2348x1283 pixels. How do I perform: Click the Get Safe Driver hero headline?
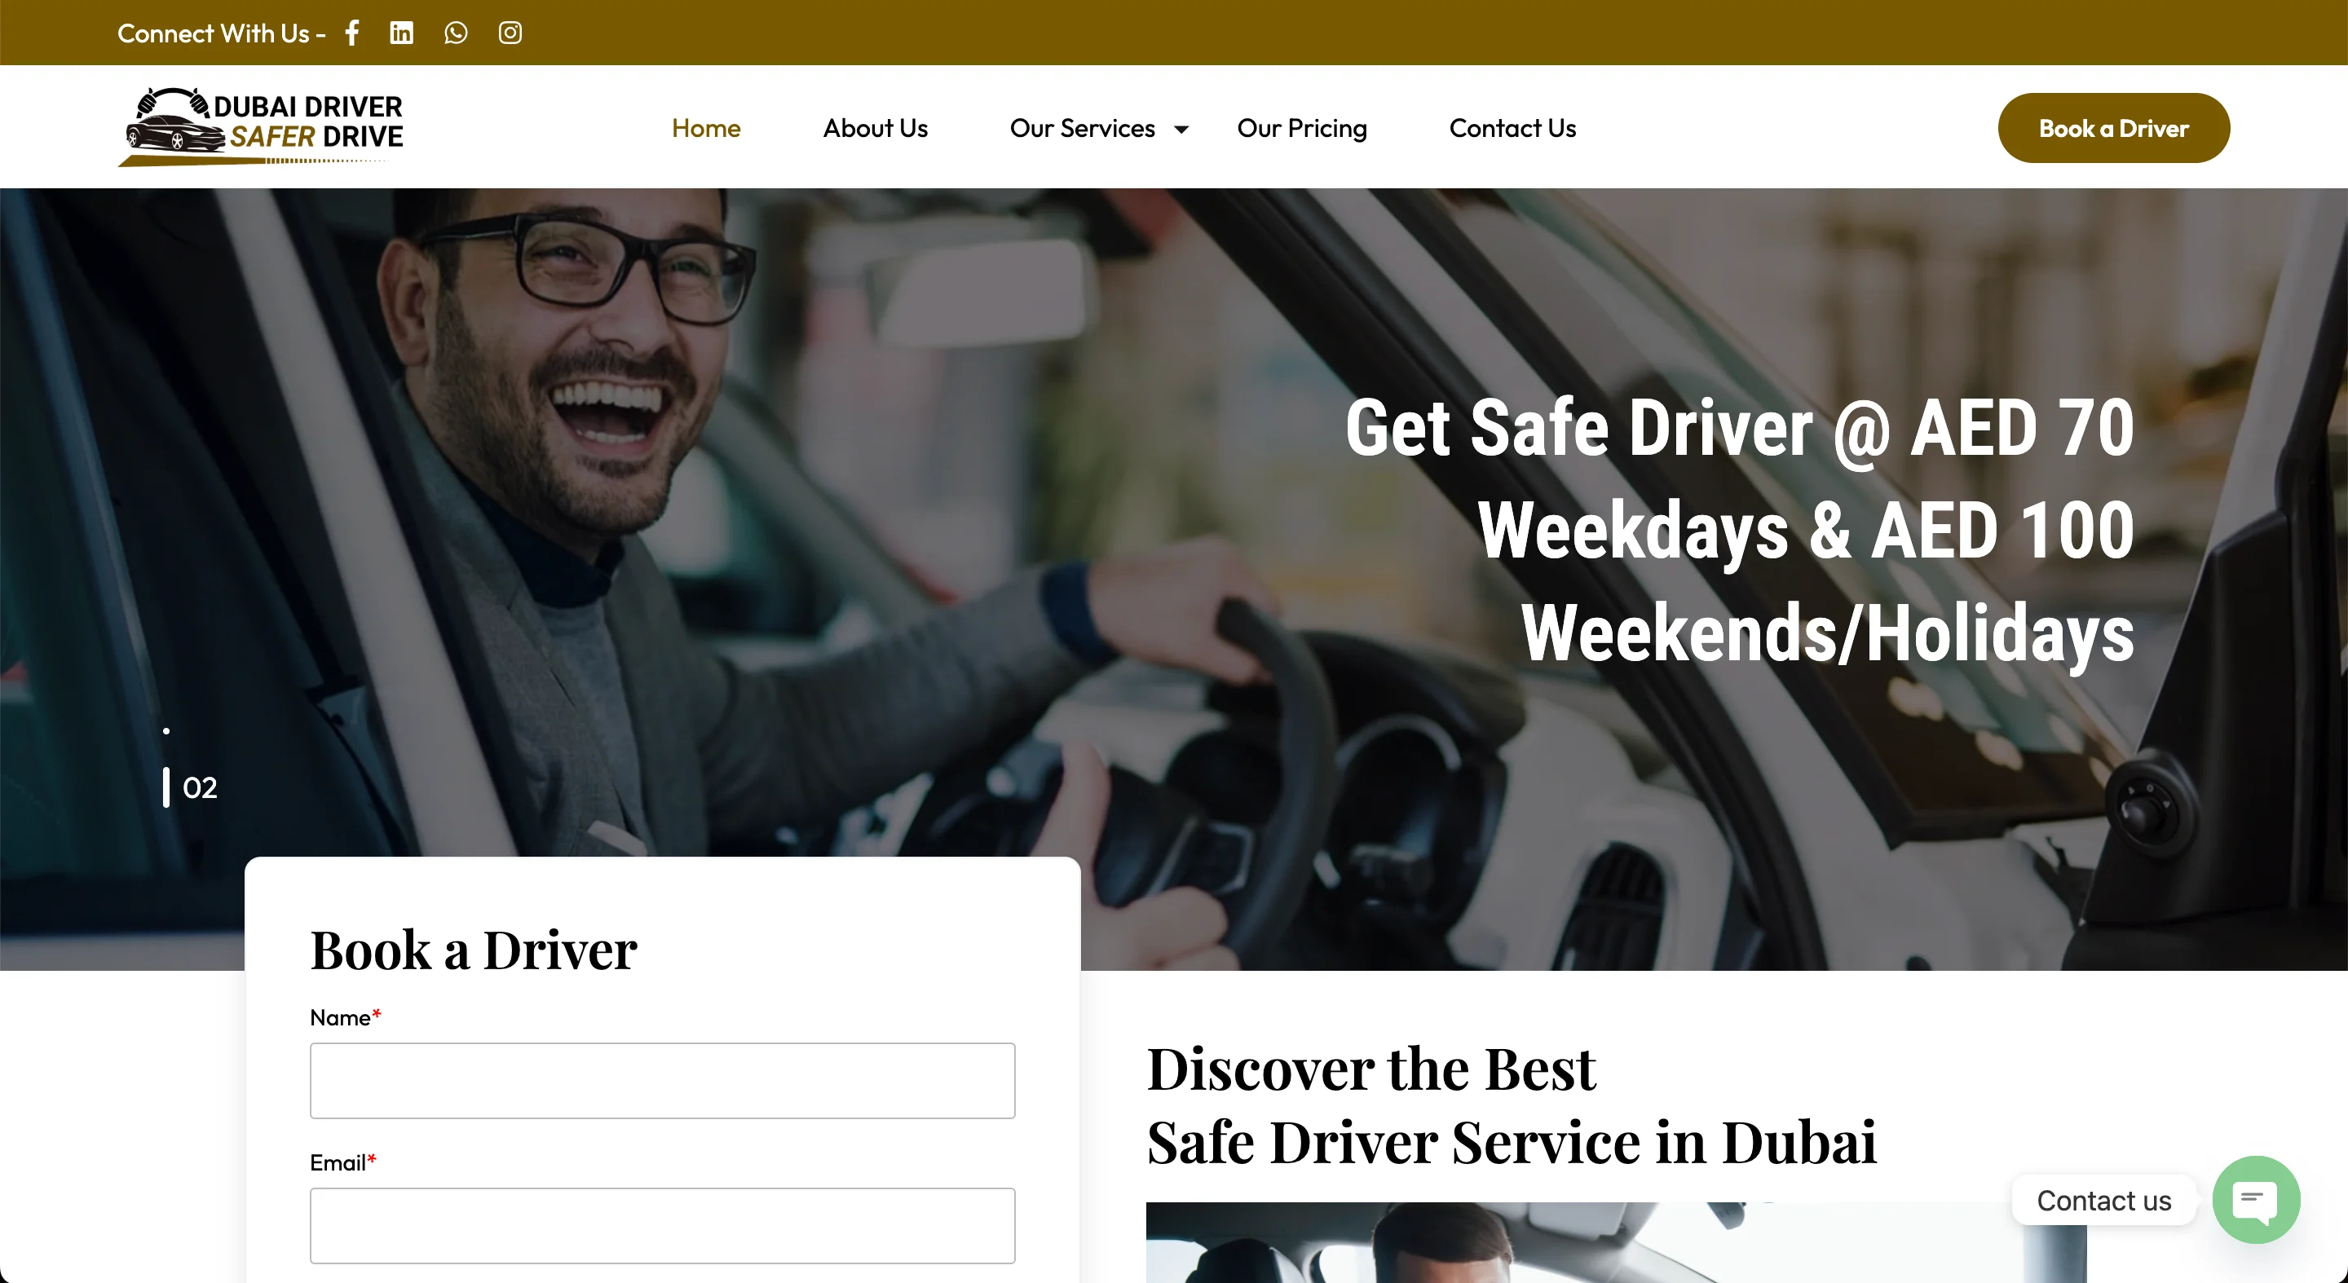(x=1739, y=531)
